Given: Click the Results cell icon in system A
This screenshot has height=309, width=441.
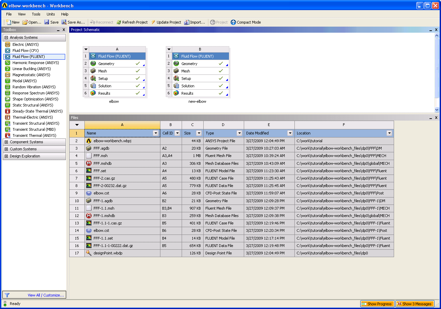Looking at the screenshot, I should coord(93,93).
